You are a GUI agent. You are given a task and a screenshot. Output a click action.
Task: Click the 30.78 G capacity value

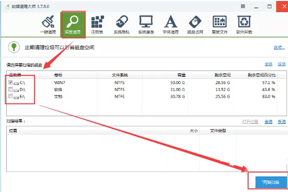178,96
